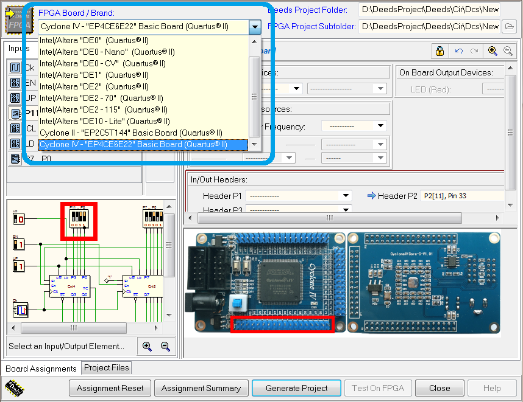Collapse the FPGA Board/Brand dropdown arrow
The height and width of the screenshot is (402, 523).
pyautogui.click(x=255, y=27)
